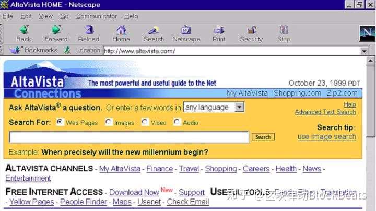
Task: Follow the use image search tip link
Action: pyautogui.click(x=326, y=137)
